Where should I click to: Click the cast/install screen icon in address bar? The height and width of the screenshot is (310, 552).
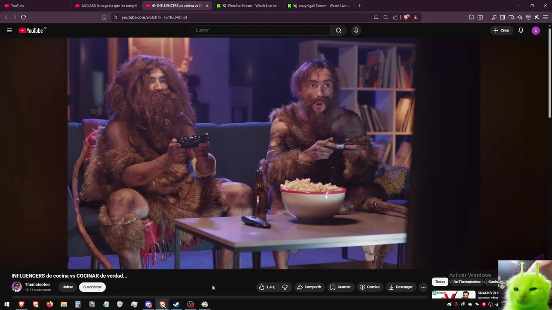[376, 17]
